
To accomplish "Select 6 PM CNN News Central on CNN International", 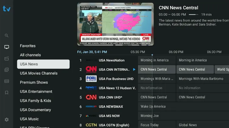I will [x=195, y=69].
